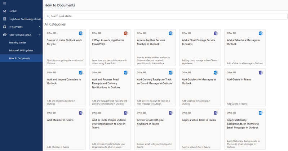Toggle the SELF-SERVICE AREA section chevron
Viewport: 288px width, 151px height.
click(40, 35)
